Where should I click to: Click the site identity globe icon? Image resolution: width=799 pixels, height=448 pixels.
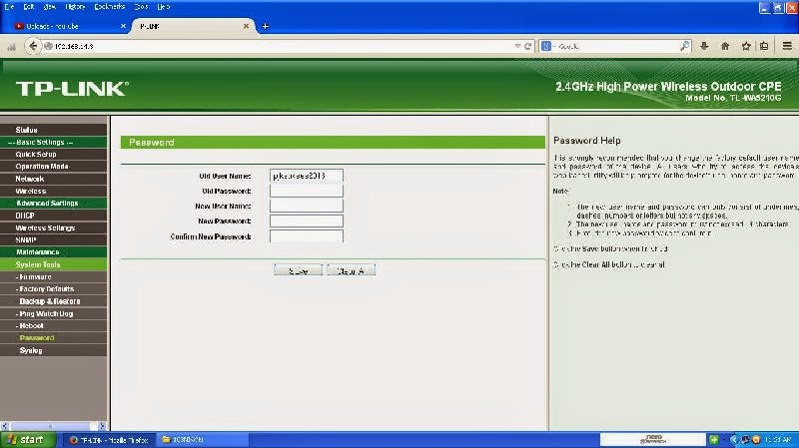pyautogui.click(x=48, y=46)
